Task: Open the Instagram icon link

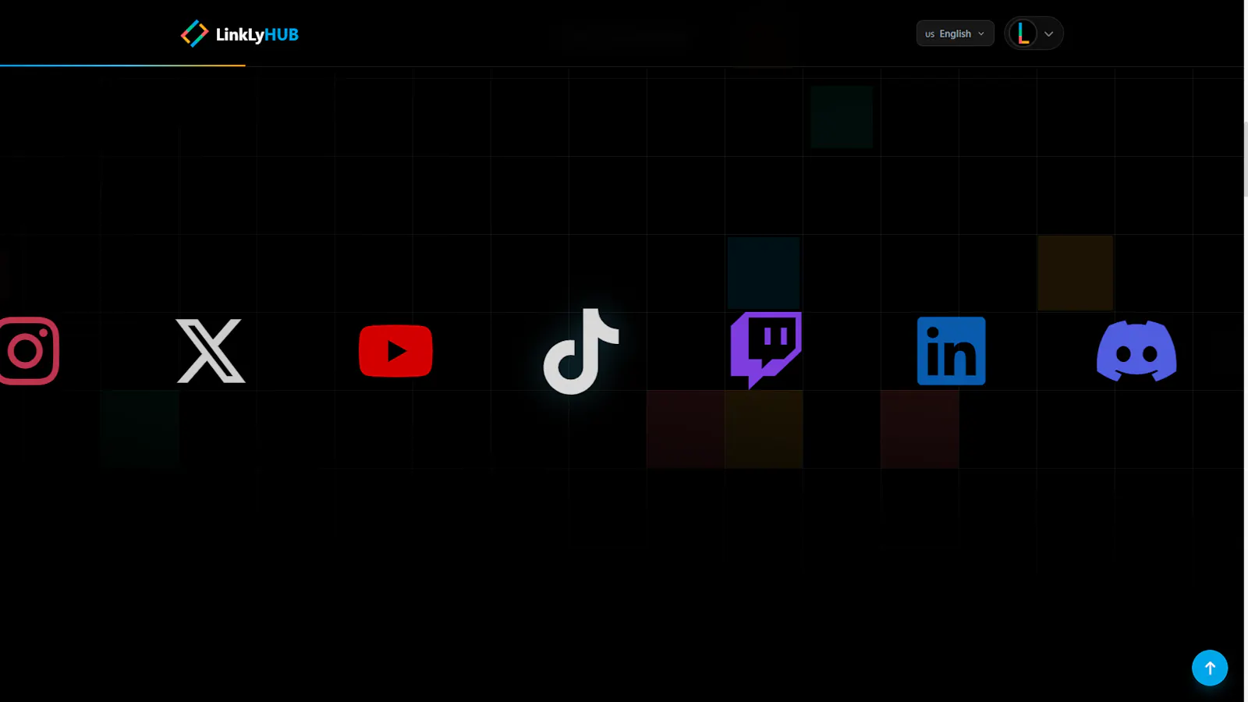Action: (x=29, y=351)
